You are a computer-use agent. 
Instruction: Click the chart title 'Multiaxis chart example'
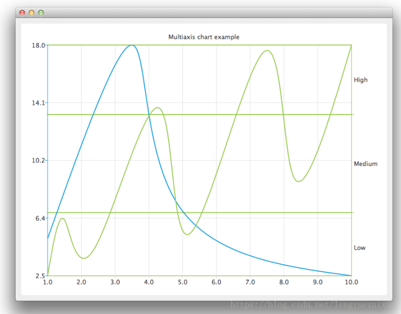click(204, 37)
